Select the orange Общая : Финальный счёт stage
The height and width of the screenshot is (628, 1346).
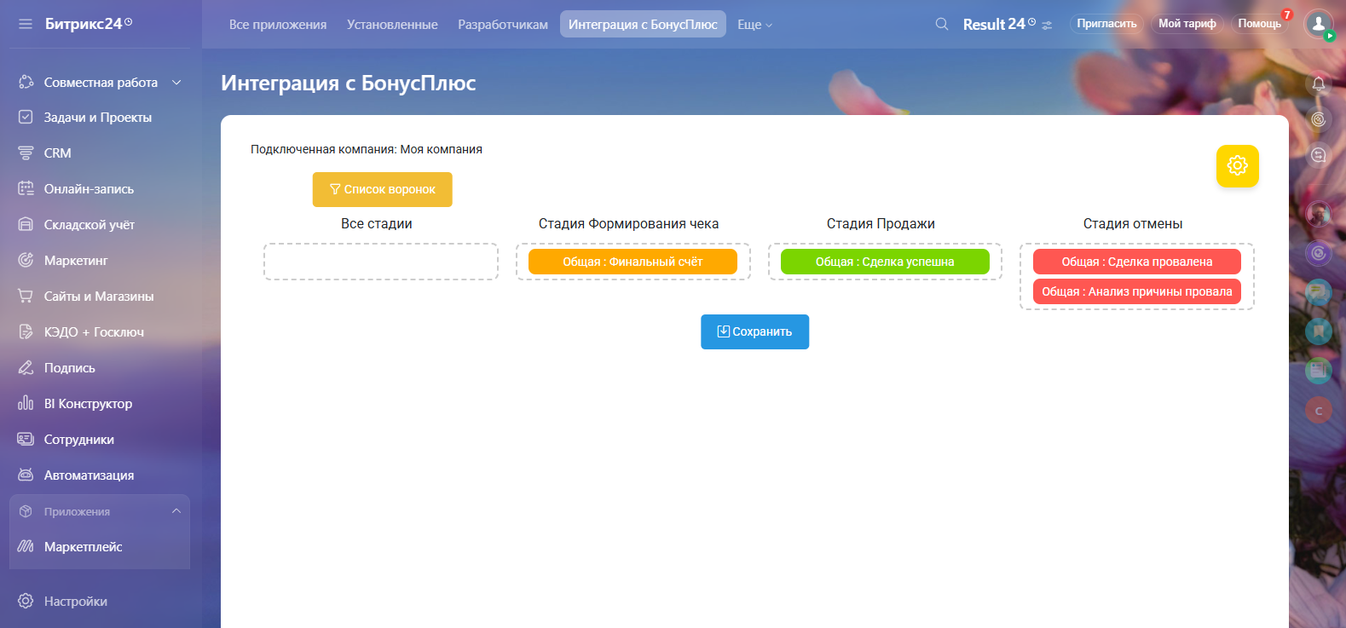pos(633,262)
